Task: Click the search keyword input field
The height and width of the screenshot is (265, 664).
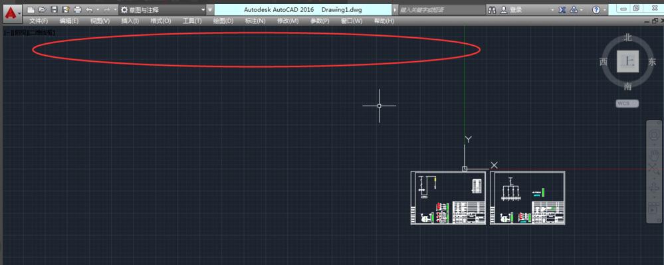Action: [x=441, y=9]
